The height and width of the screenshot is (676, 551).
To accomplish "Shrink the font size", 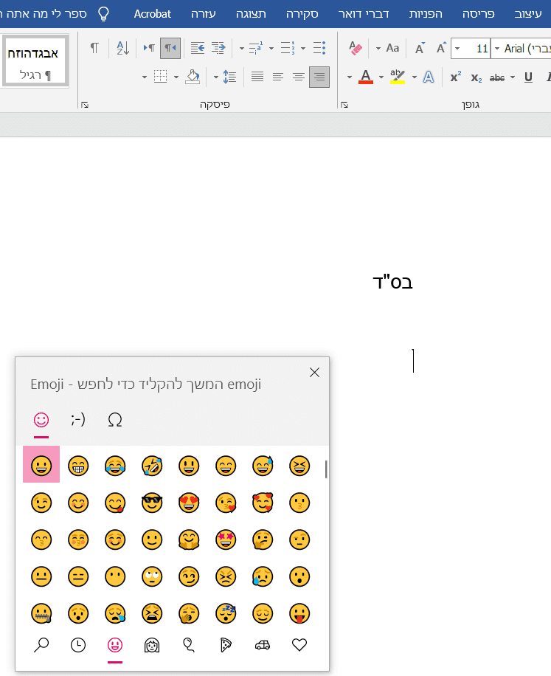I will [x=419, y=48].
